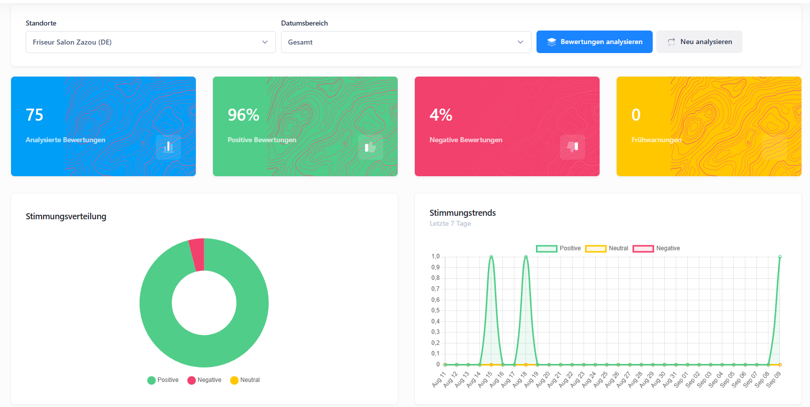Viewport: 810px width, 407px height.
Task: Hide the Positive series in Stimmungstrends legend
Action: pyautogui.click(x=570, y=248)
